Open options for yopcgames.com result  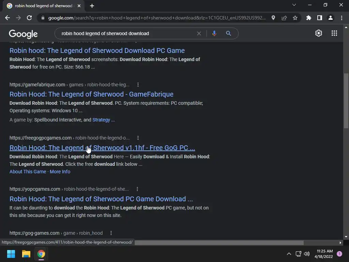[x=137, y=189]
